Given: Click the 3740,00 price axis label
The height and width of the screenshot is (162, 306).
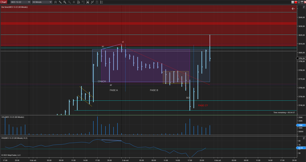Looking at the screenshot, I should click(301, 105).
